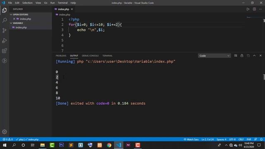Select index.php in the VARIABLE folder
265x149 pixels.
(x=21, y=27)
